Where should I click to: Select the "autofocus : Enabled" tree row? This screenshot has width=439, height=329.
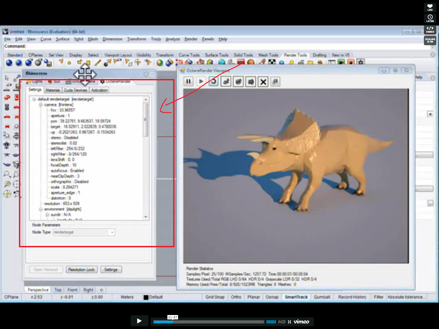point(67,171)
